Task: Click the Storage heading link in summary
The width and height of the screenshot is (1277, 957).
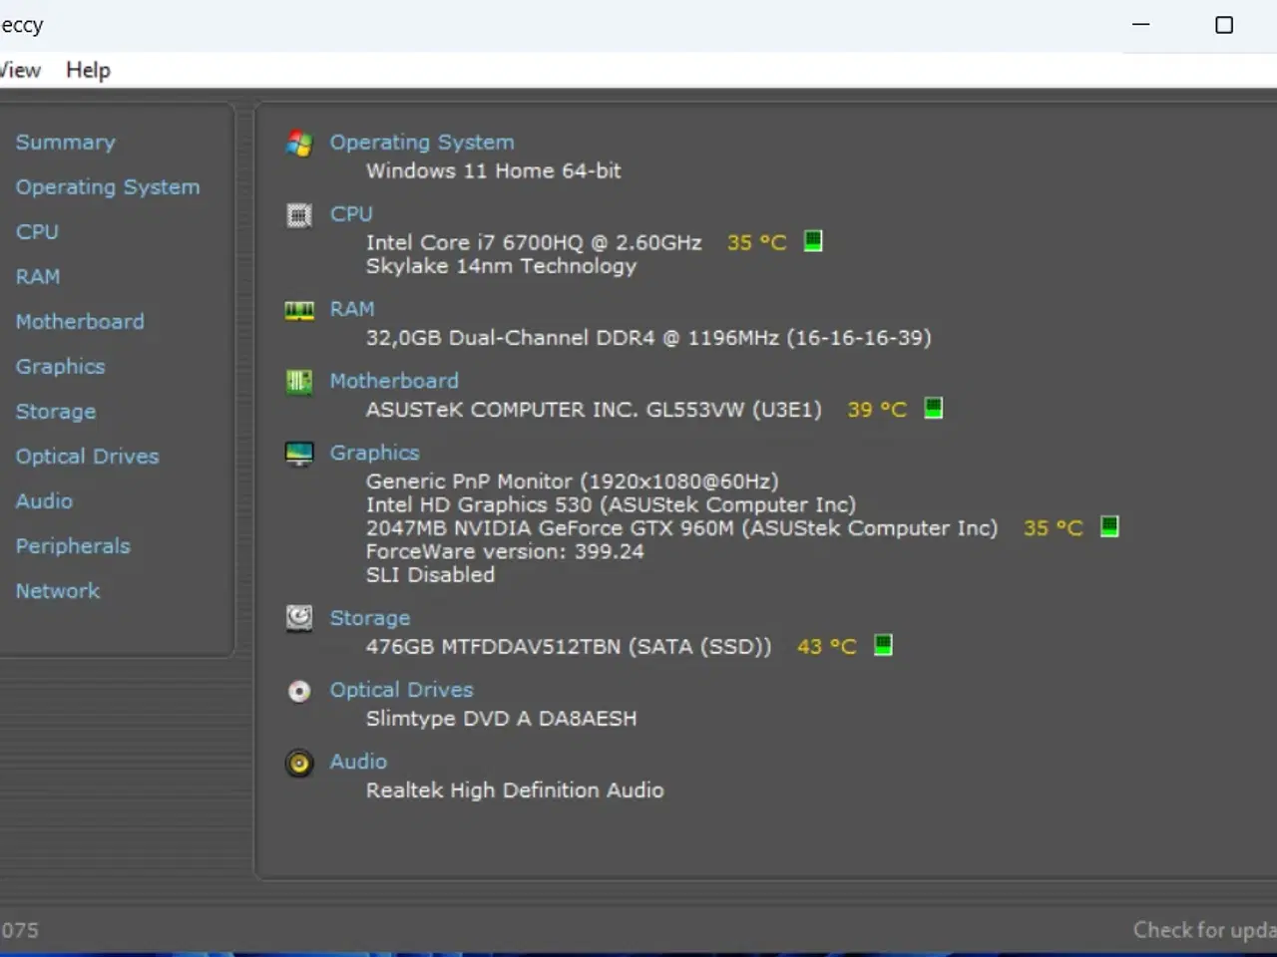Action: coord(370,618)
